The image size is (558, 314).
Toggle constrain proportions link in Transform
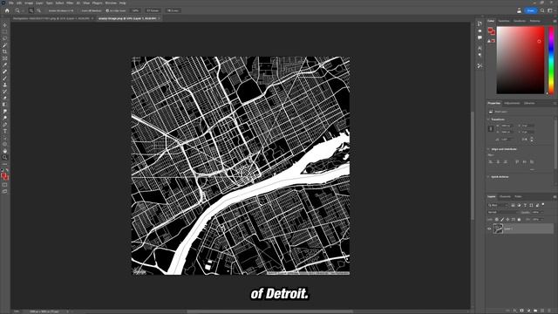490,128
